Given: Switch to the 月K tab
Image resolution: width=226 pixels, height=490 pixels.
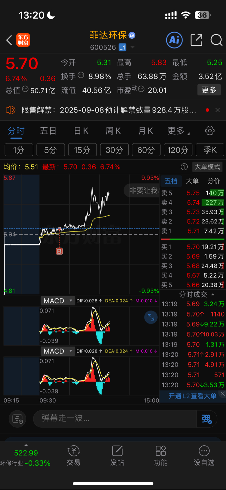Looking at the screenshot, I should click(145, 131).
